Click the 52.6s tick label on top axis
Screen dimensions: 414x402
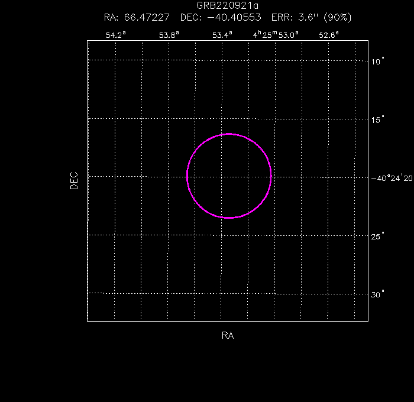point(329,35)
